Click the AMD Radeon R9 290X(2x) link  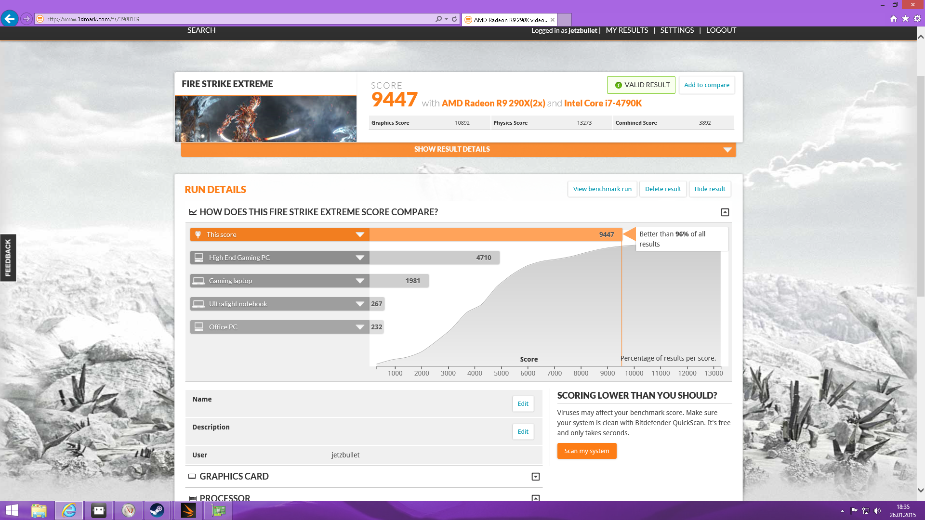tap(493, 103)
